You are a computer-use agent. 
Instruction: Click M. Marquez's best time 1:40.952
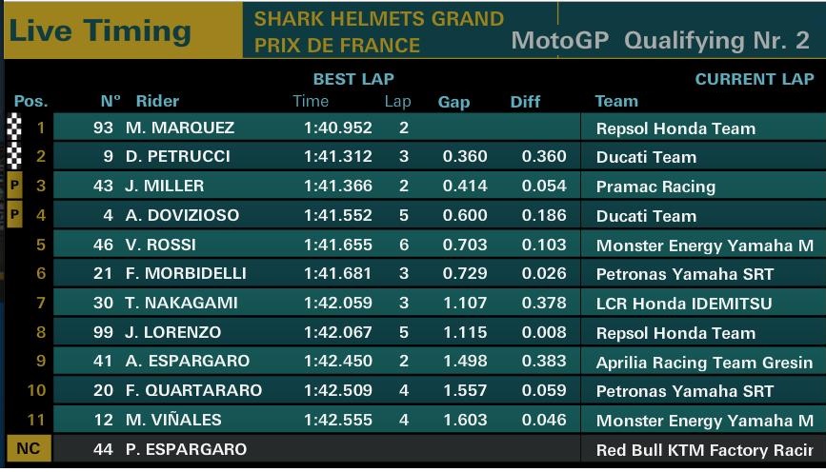point(338,128)
